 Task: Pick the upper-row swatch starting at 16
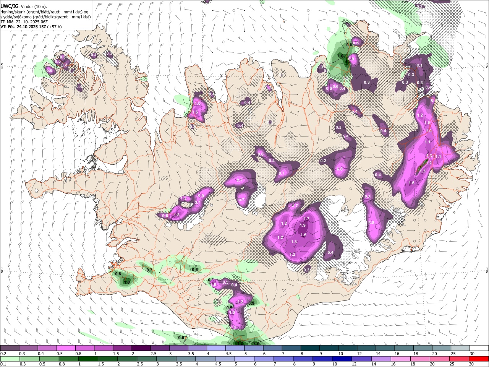pos(404,348)
